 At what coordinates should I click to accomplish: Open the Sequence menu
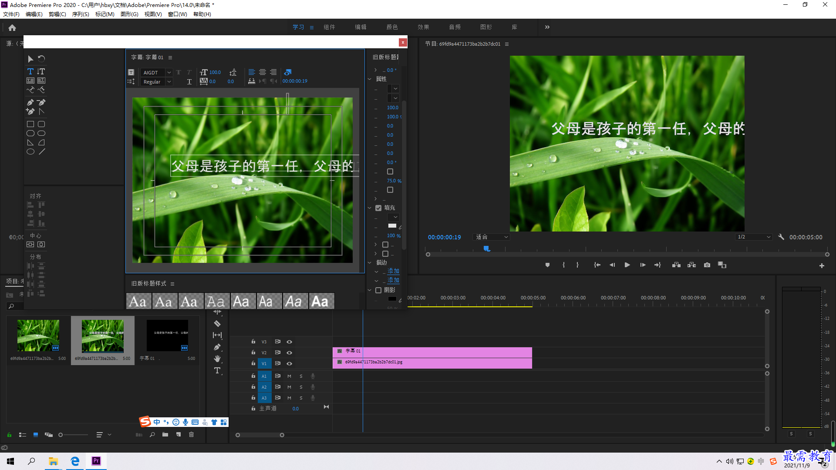tap(81, 14)
